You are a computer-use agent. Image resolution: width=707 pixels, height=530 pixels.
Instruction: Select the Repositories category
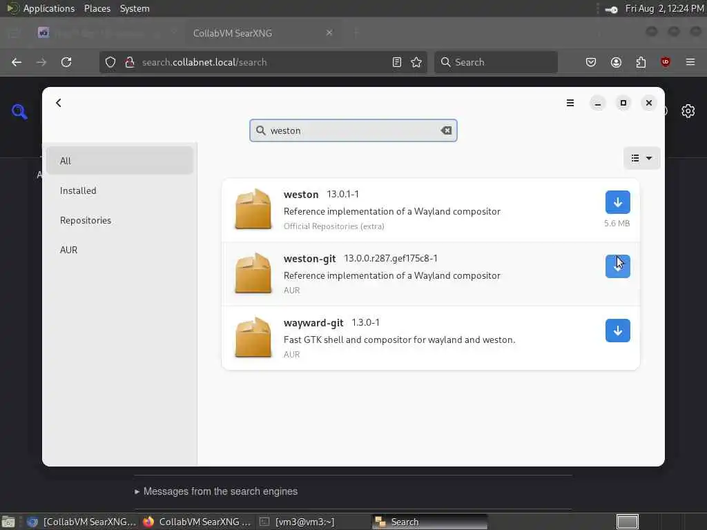click(119, 220)
